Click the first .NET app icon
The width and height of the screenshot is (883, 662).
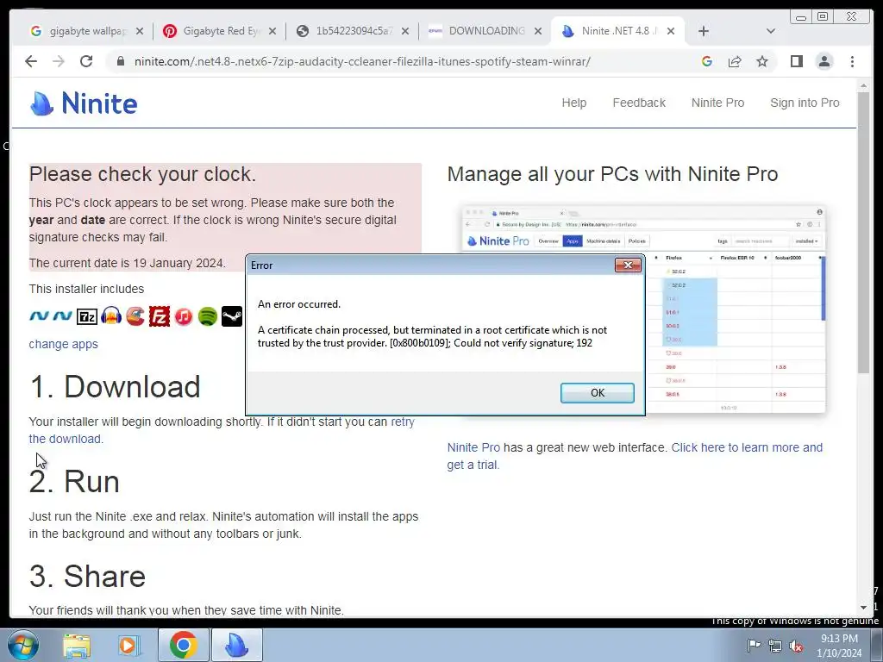pos(39,316)
